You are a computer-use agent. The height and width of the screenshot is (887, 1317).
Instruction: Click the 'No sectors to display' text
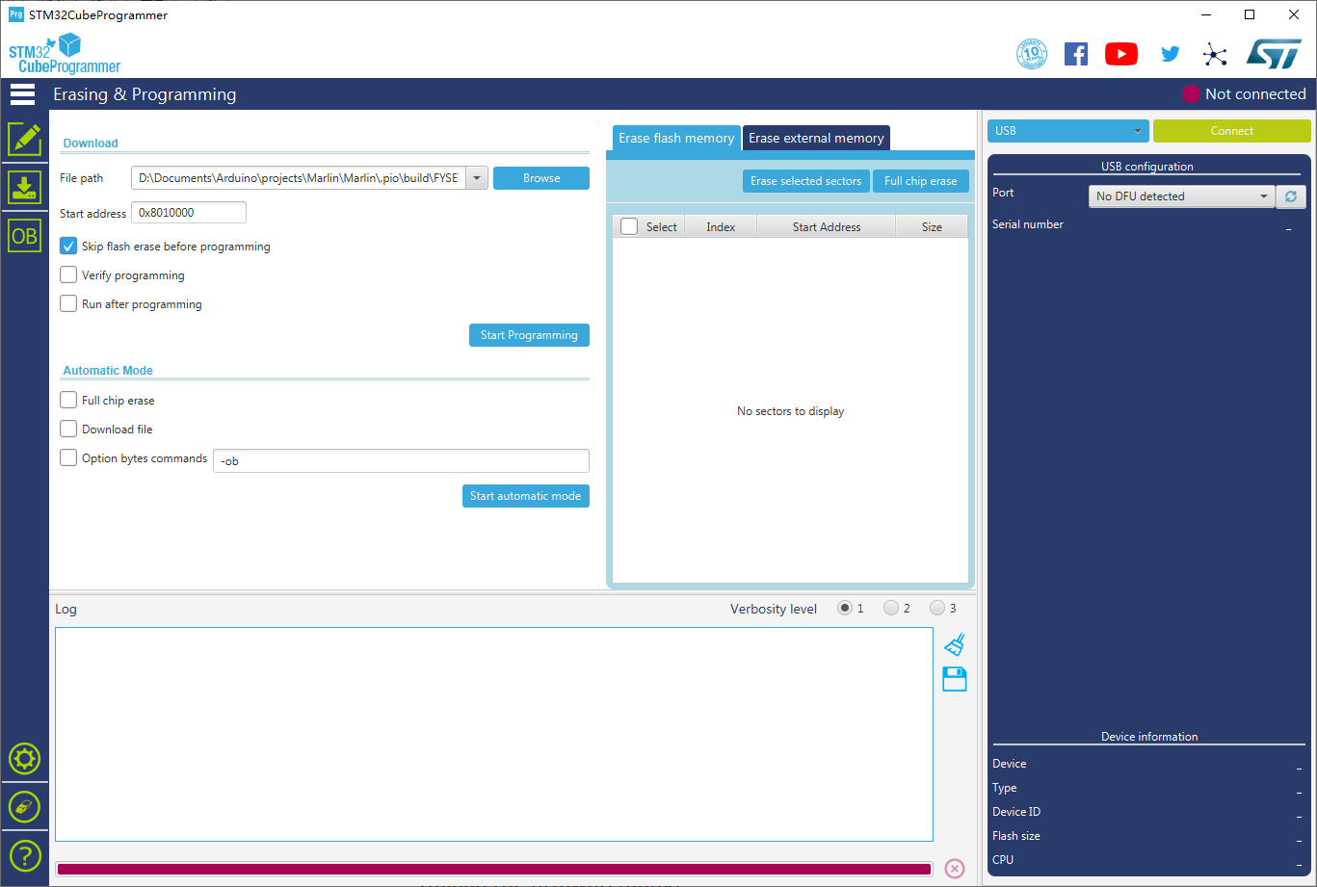[x=791, y=411]
